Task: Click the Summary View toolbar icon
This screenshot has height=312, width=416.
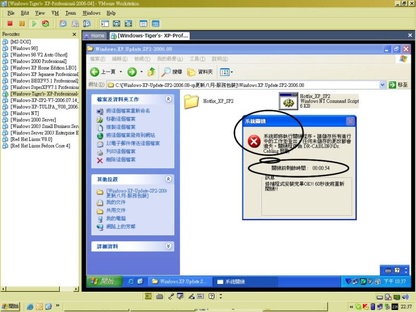Action: [144, 23]
